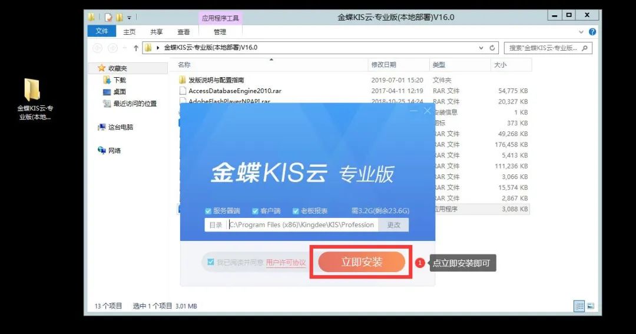Click the folder icon inside the address bar
Image resolution: width=636 pixels, height=334 pixels.
point(148,48)
